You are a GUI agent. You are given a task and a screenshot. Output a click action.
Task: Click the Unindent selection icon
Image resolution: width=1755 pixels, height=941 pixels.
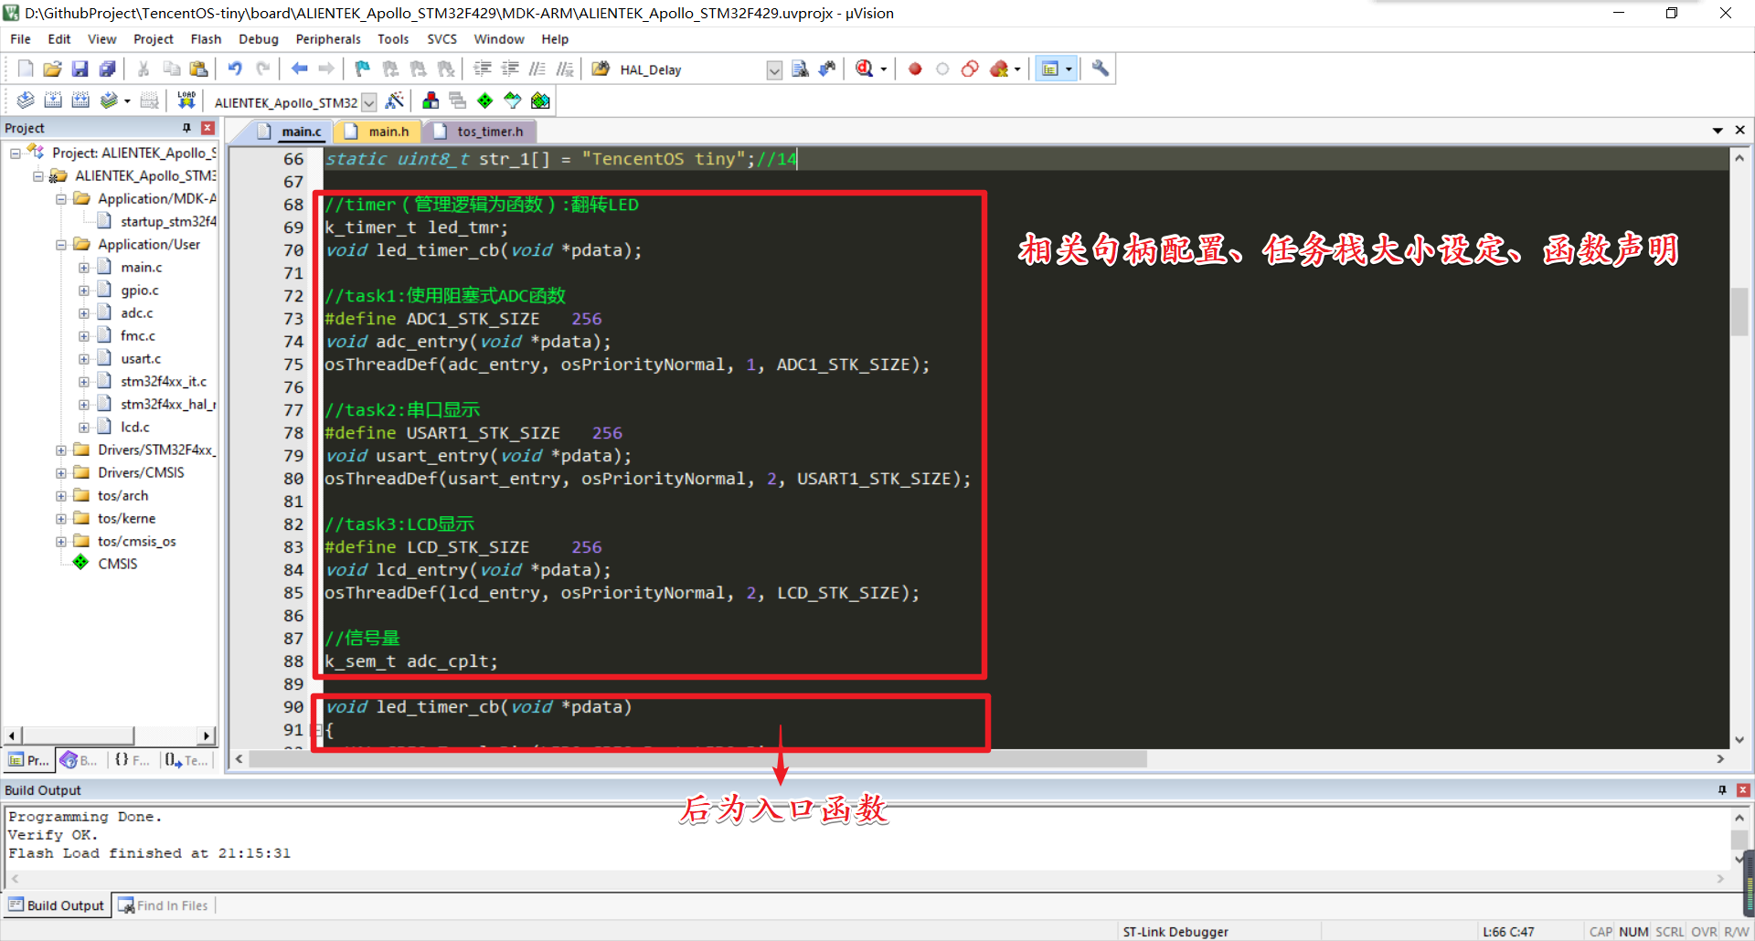coord(510,69)
